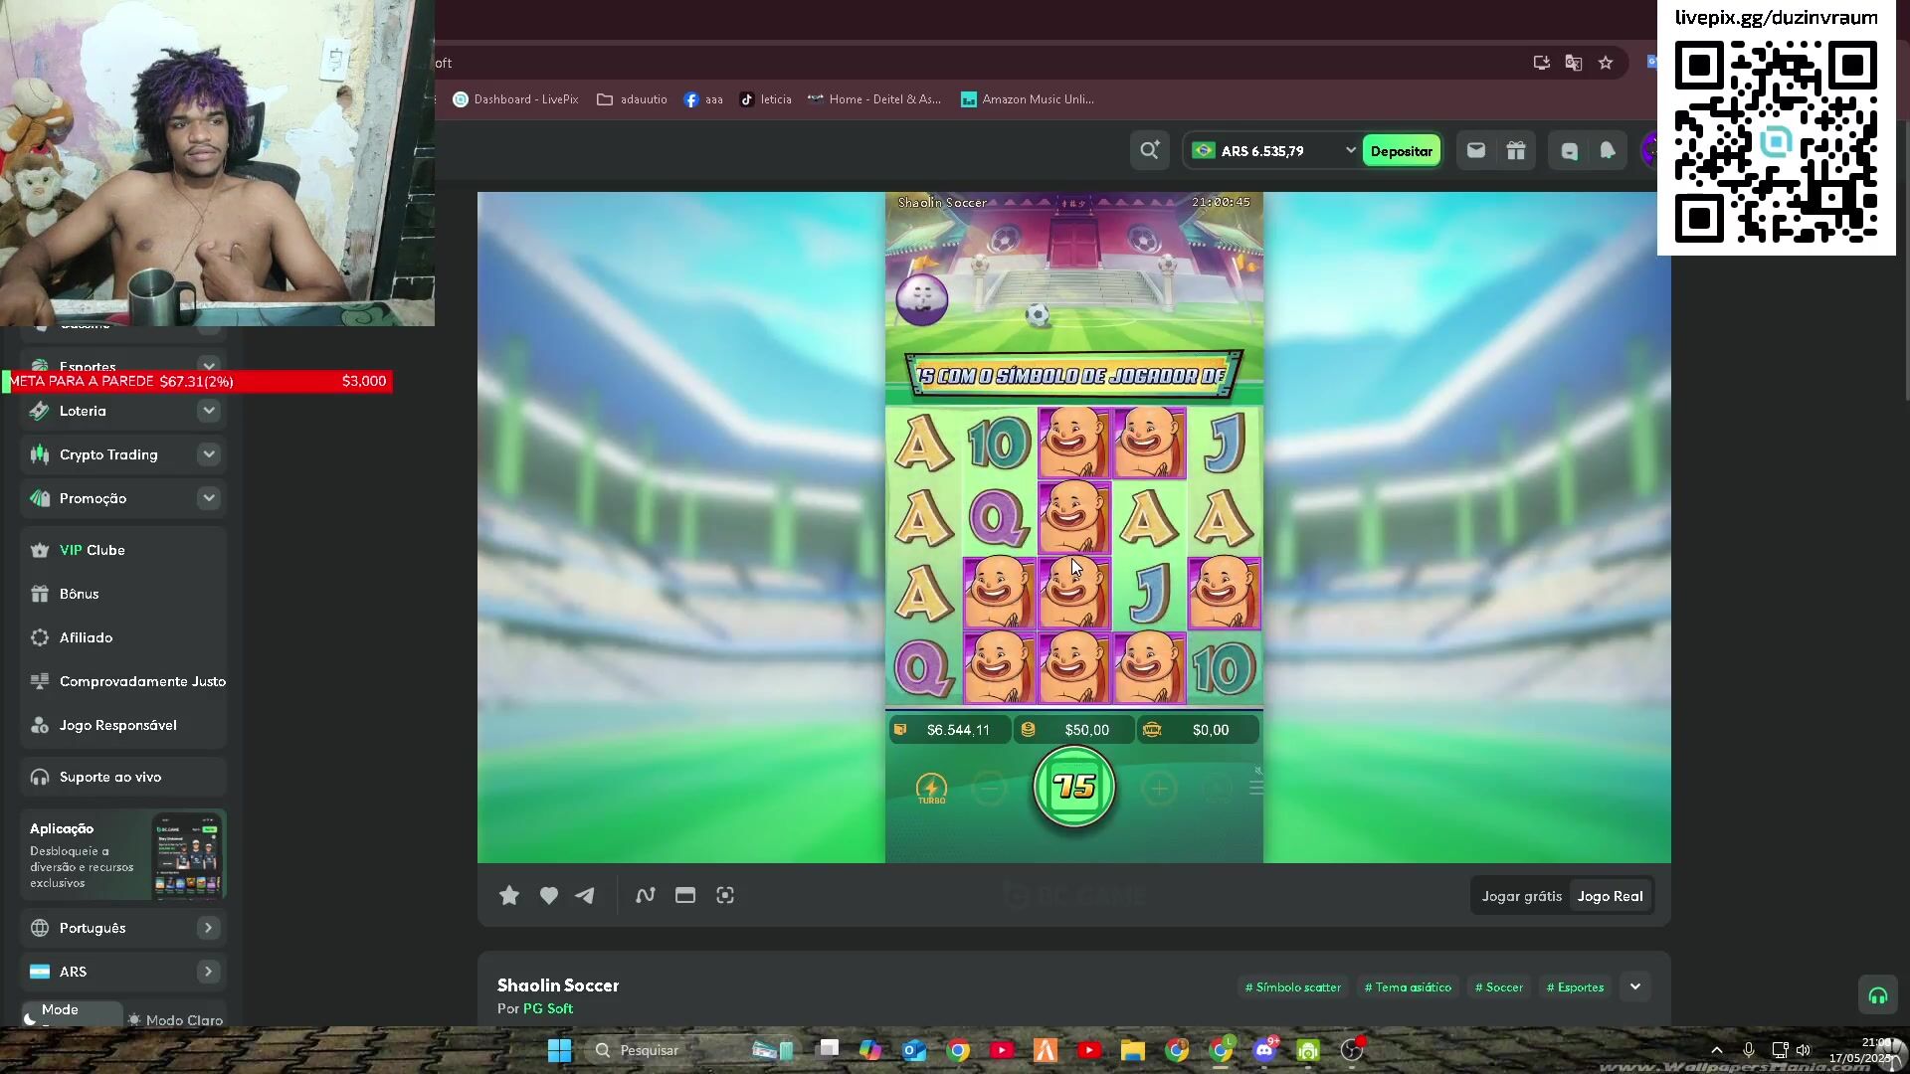
Task: Open the auto-spin icon in the game
Action: 1217,789
